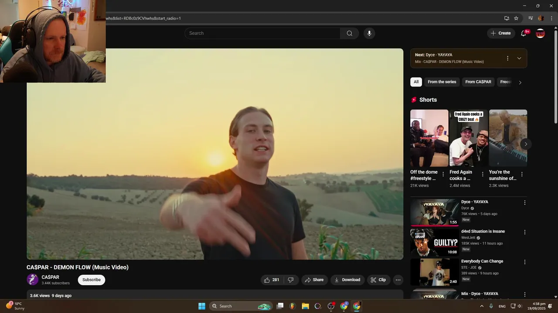Click the Subscribe button

[92, 280]
